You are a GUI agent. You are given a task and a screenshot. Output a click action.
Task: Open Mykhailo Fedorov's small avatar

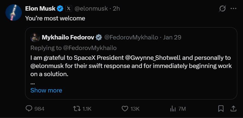(35, 37)
